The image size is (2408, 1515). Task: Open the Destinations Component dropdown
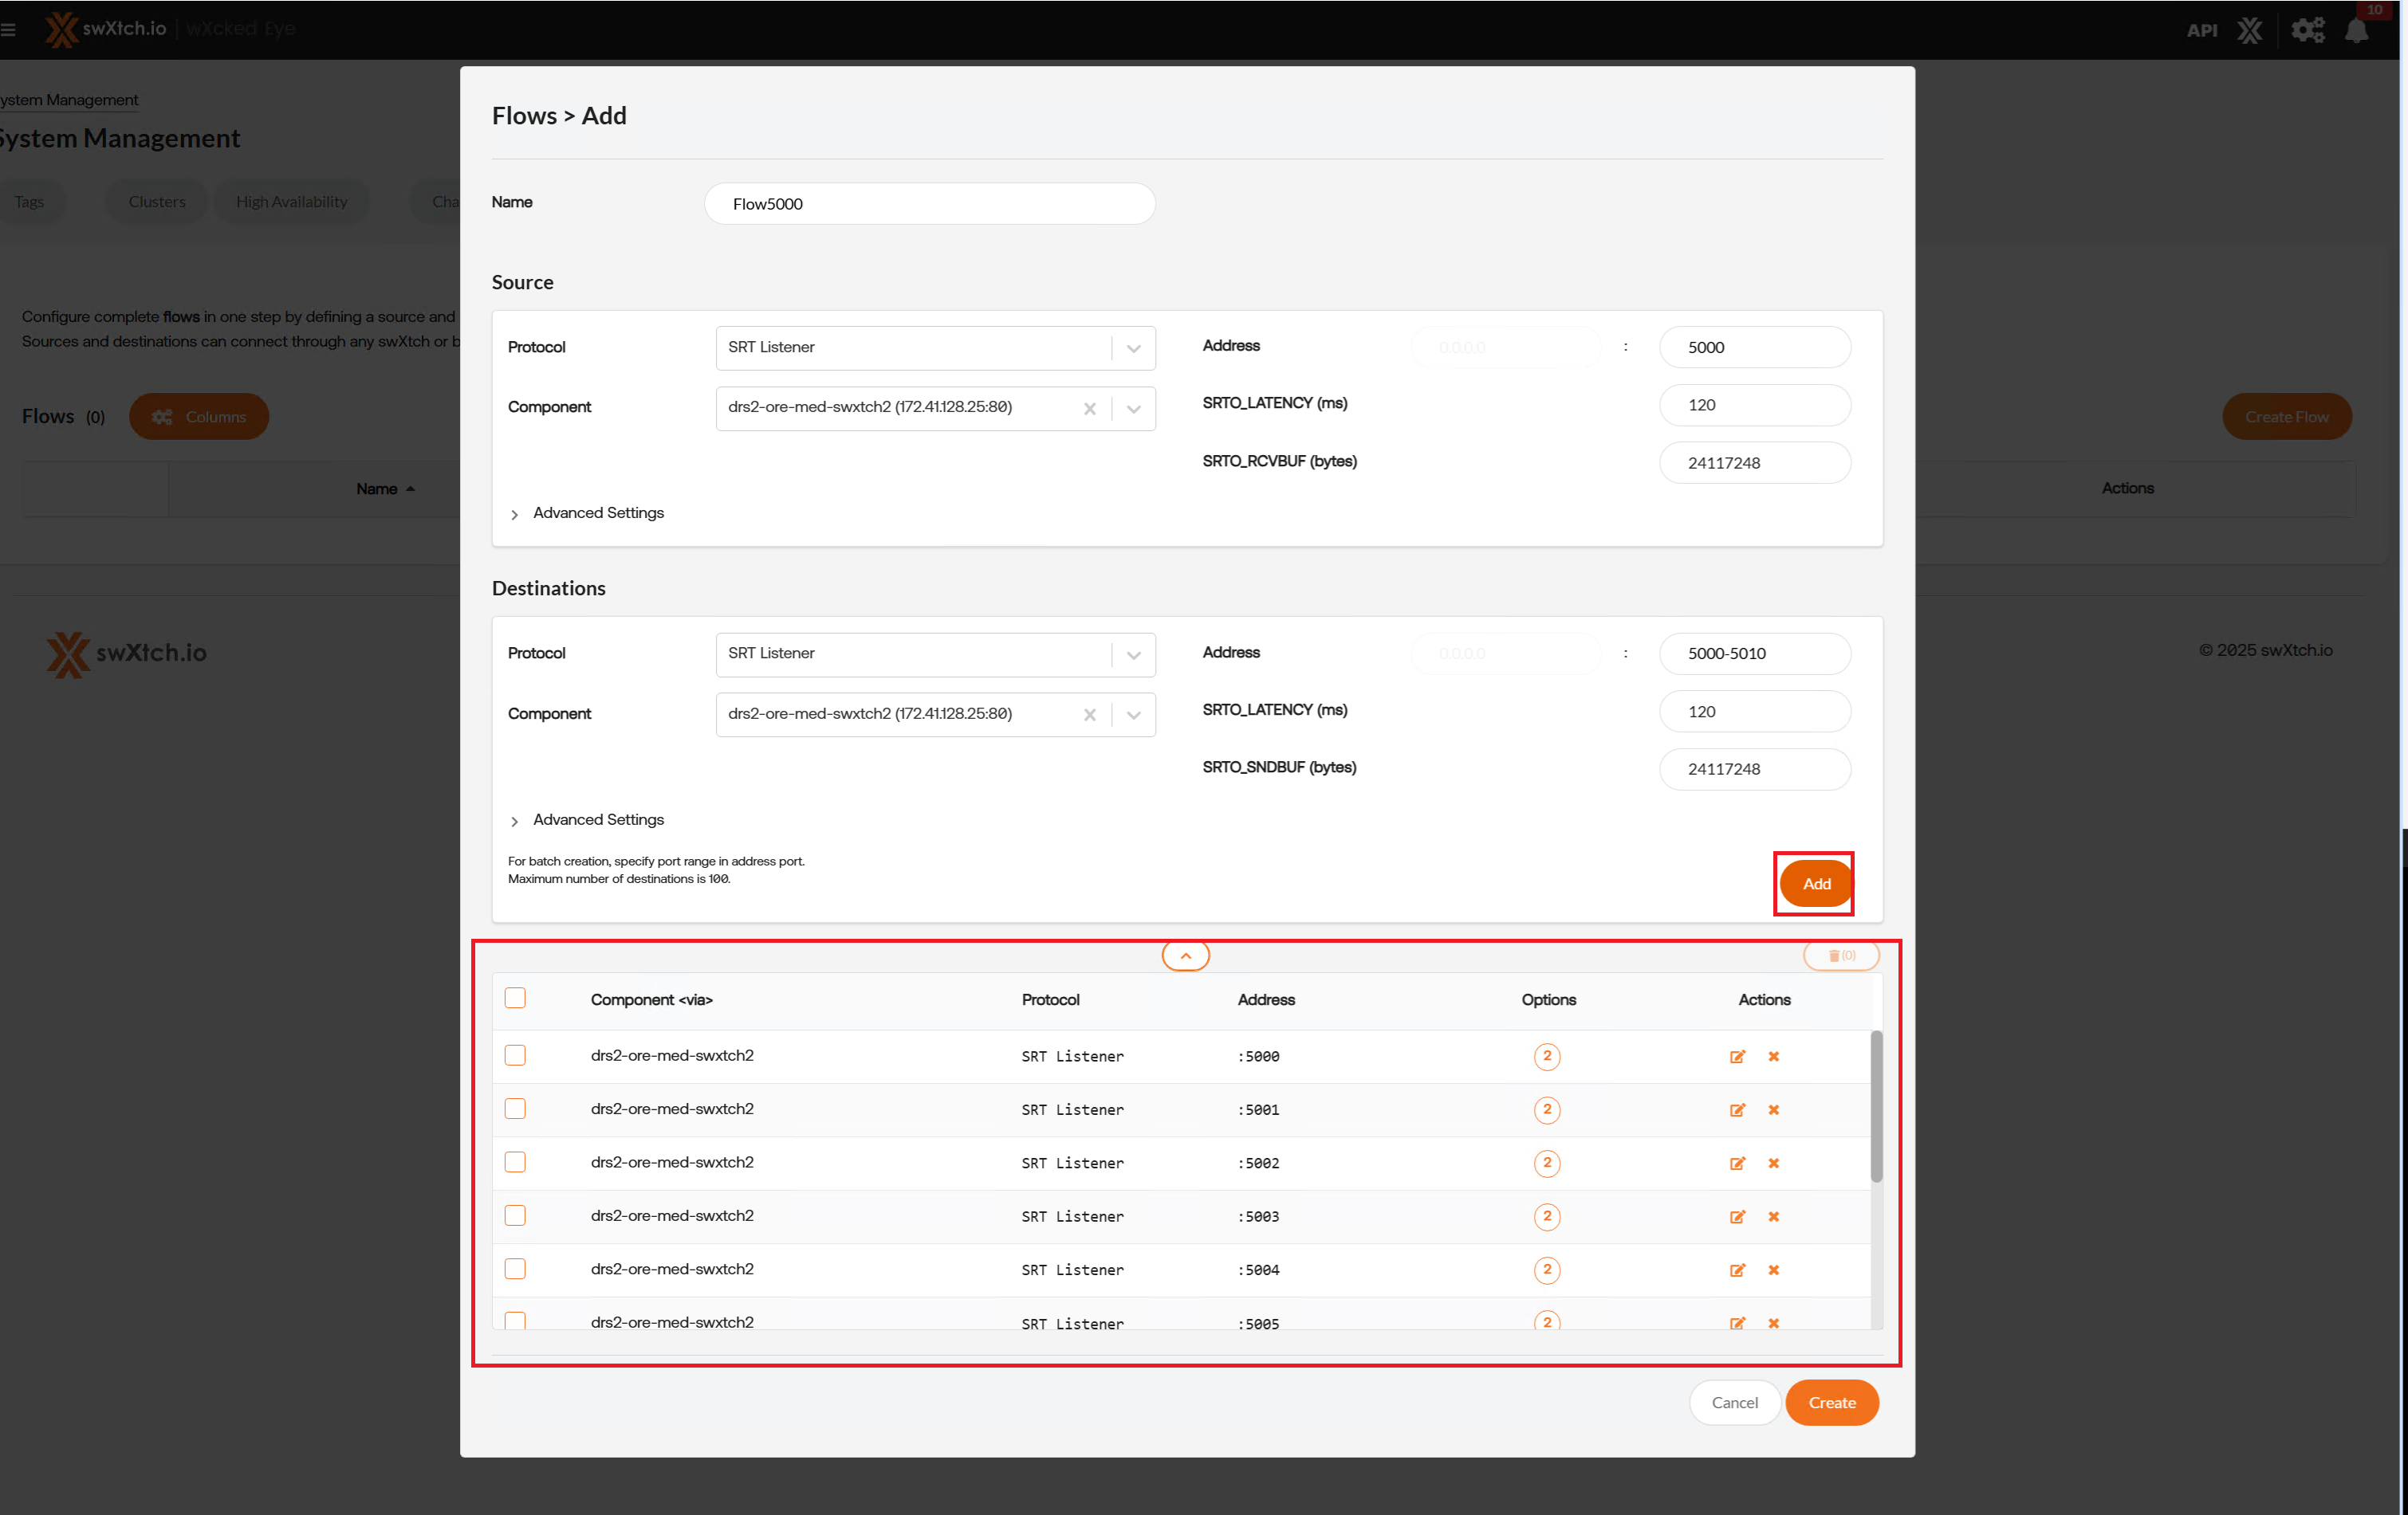click(x=1133, y=715)
